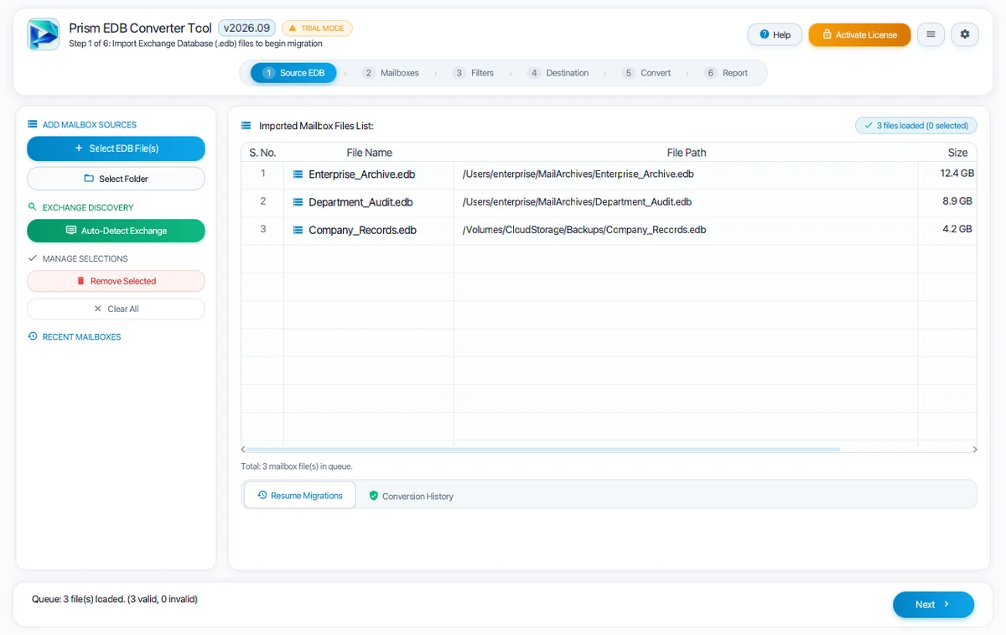Click the Imported Mailbox Files List icon
This screenshot has height=635, width=1006.
click(246, 126)
